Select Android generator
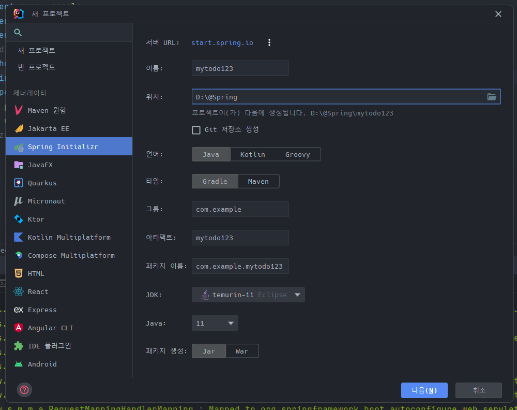Image resolution: width=517 pixels, height=410 pixels. [69, 364]
